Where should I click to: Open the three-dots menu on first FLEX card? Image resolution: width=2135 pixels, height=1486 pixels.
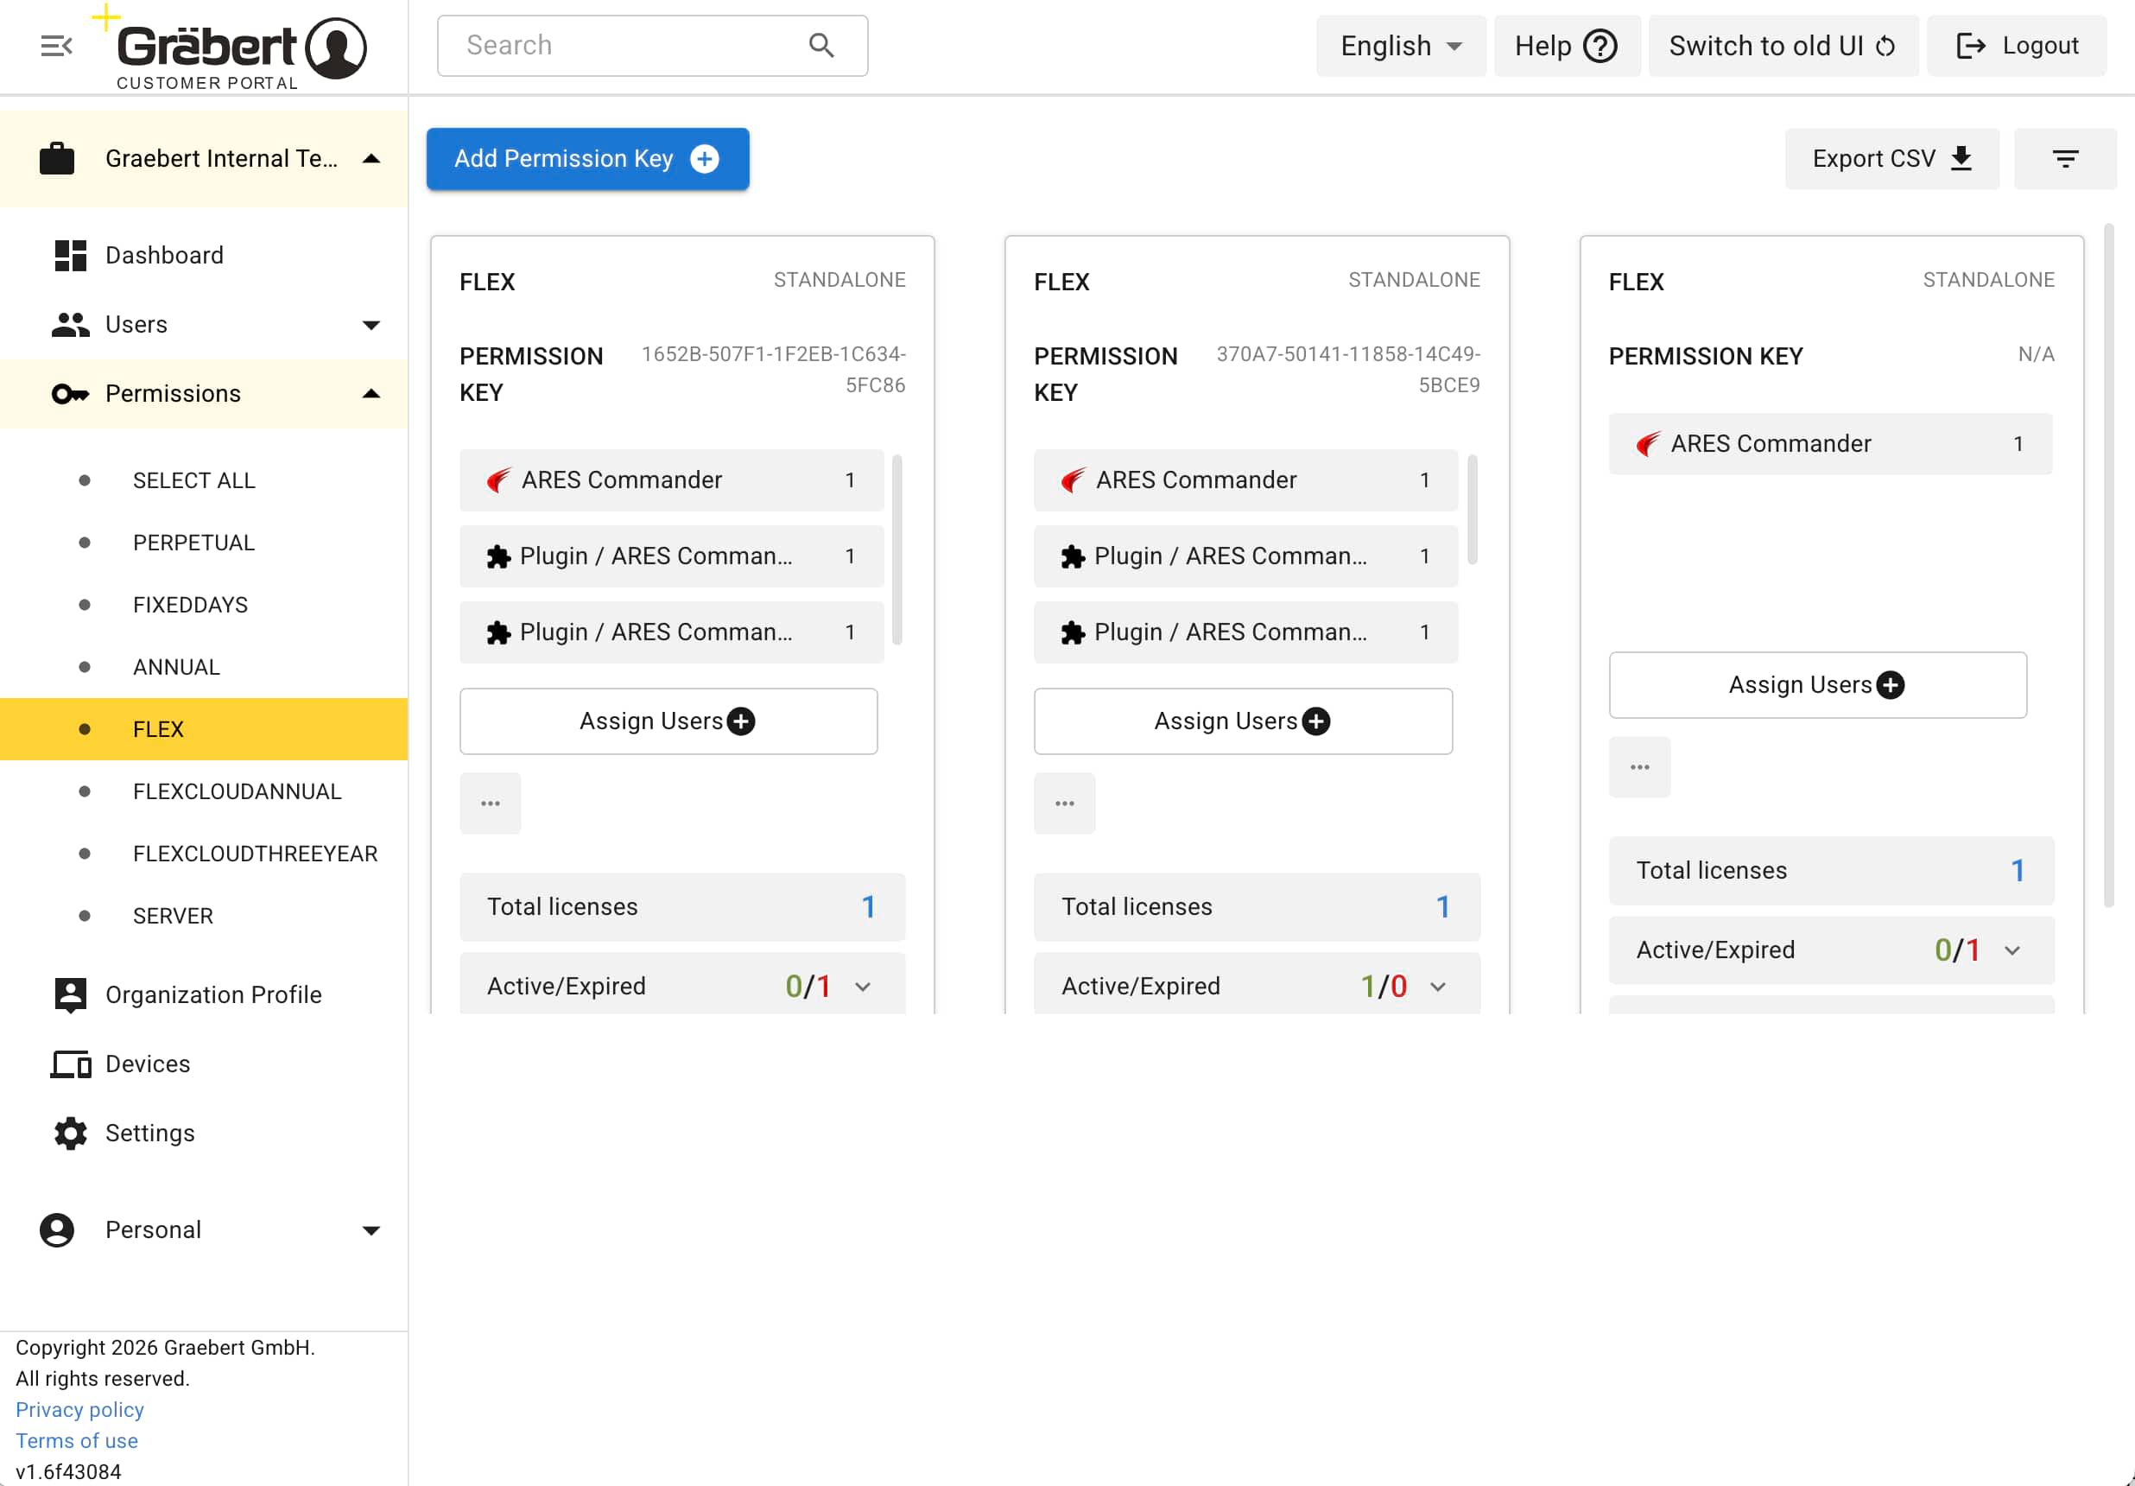click(x=490, y=803)
